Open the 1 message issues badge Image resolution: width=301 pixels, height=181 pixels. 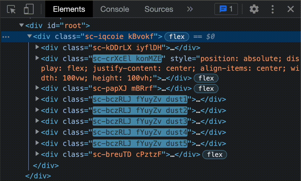(226, 9)
